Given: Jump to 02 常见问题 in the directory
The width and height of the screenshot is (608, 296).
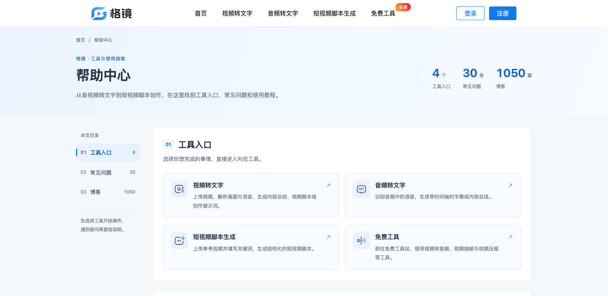Looking at the screenshot, I should tap(108, 172).
